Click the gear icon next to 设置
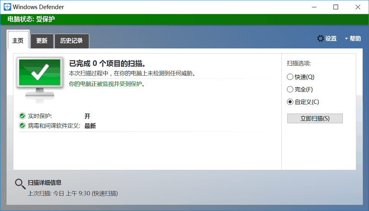The height and width of the screenshot is (211, 369). 320,38
